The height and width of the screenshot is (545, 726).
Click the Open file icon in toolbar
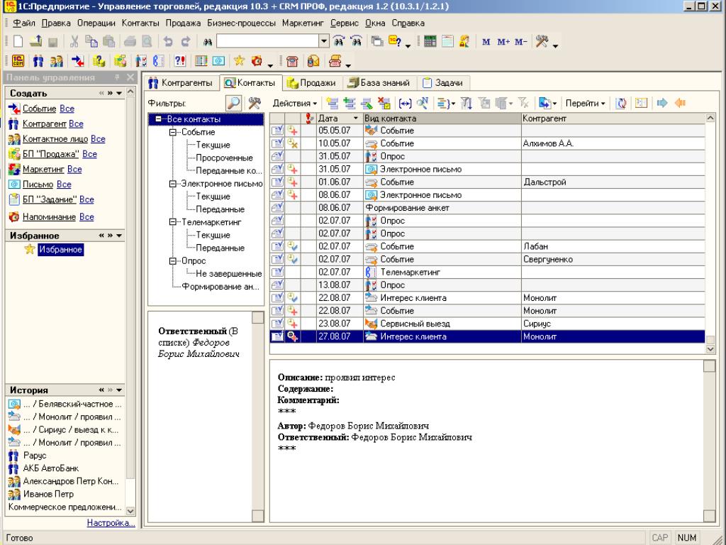pos(35,42)
